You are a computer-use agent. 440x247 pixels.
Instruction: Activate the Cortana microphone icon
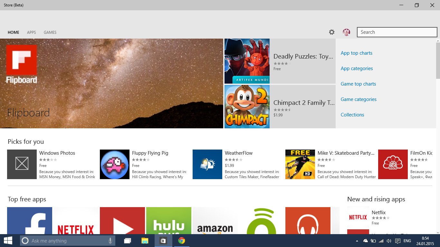pos(110,241)
